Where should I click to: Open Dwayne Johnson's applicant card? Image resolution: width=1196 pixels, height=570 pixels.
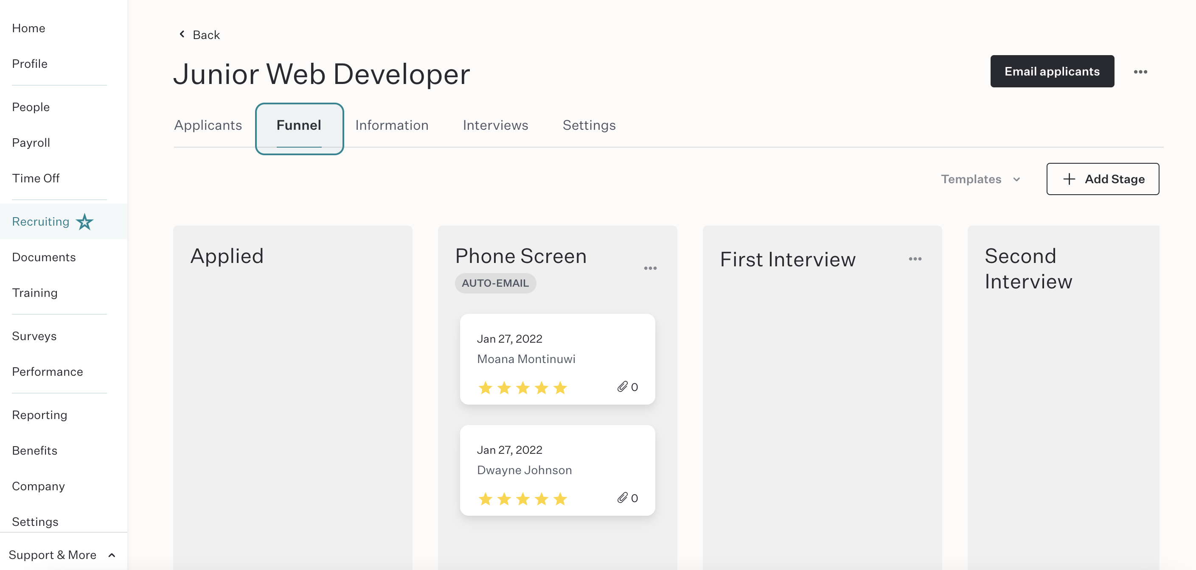(557, 470)
